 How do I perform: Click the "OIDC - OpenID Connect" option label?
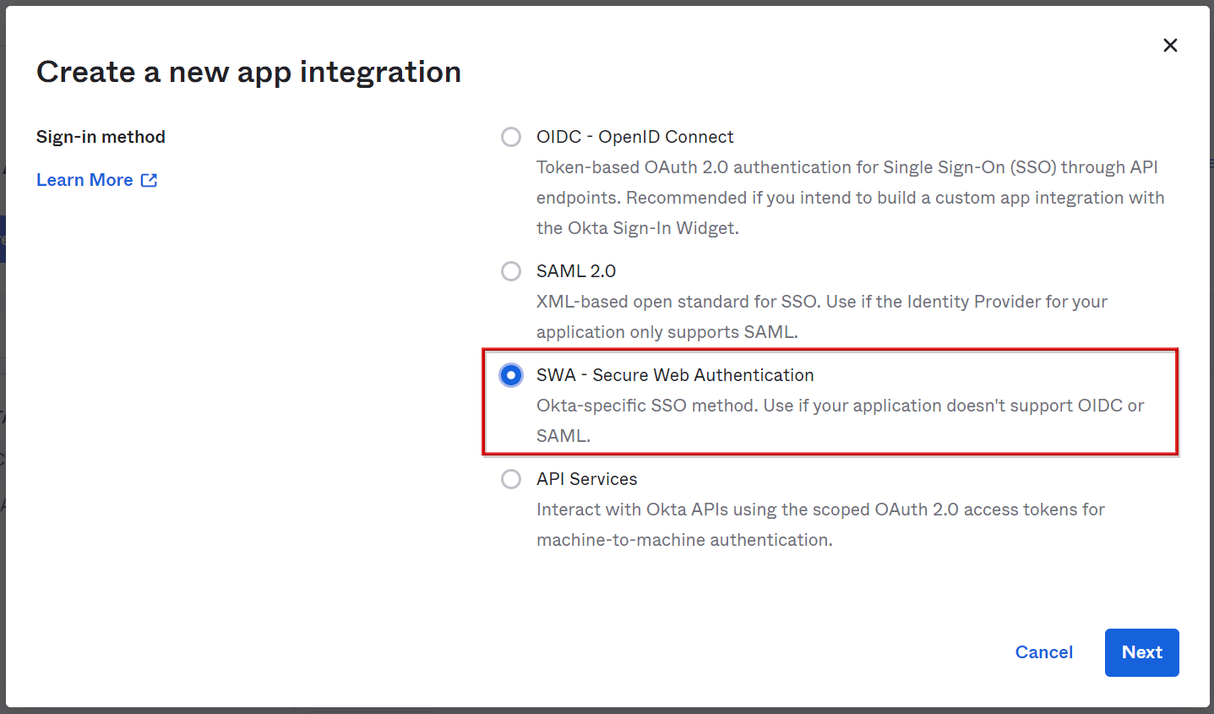634,137
